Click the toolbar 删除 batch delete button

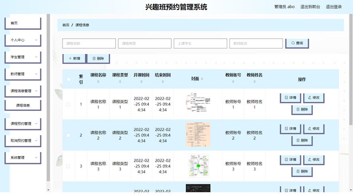98,59
